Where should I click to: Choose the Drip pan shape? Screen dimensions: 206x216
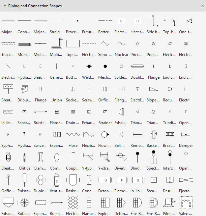(x=24, y=89)
